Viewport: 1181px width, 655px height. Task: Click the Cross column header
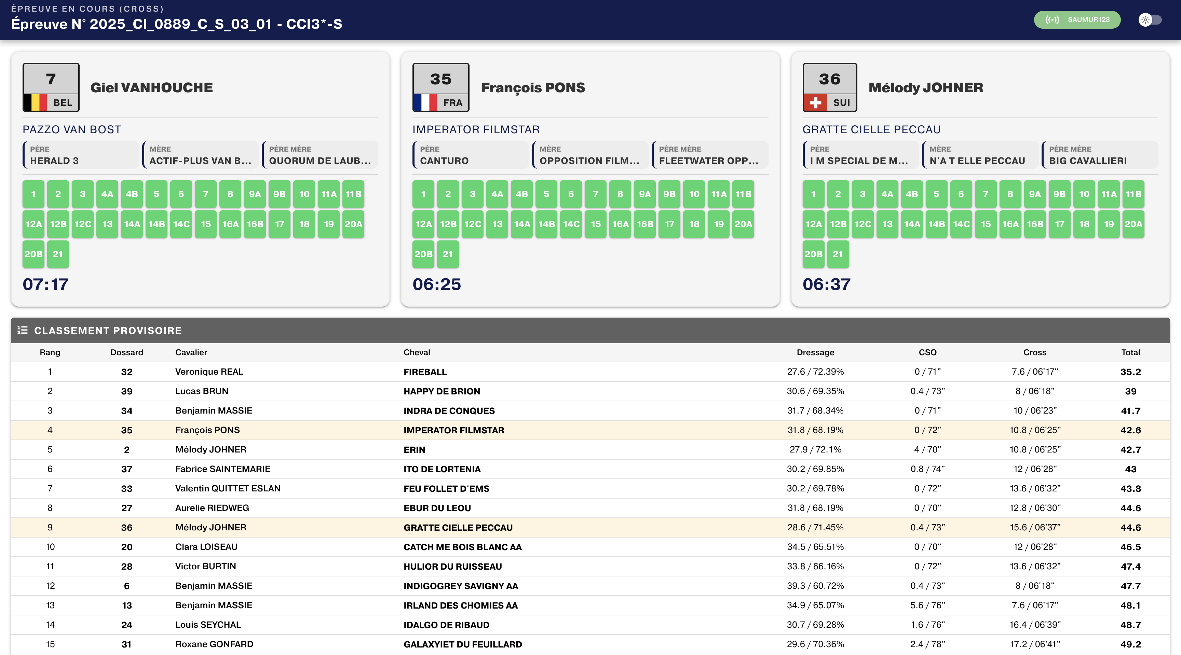(1034, 352)
